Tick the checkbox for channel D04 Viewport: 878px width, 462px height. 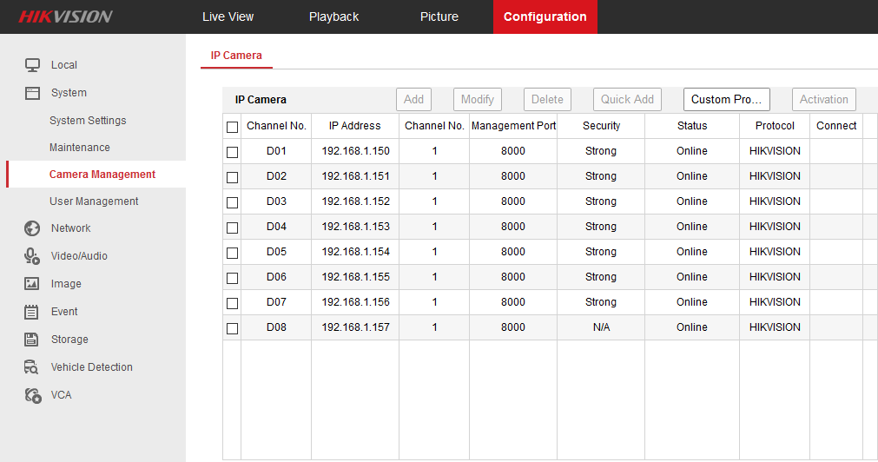click(x=232, y=228)
